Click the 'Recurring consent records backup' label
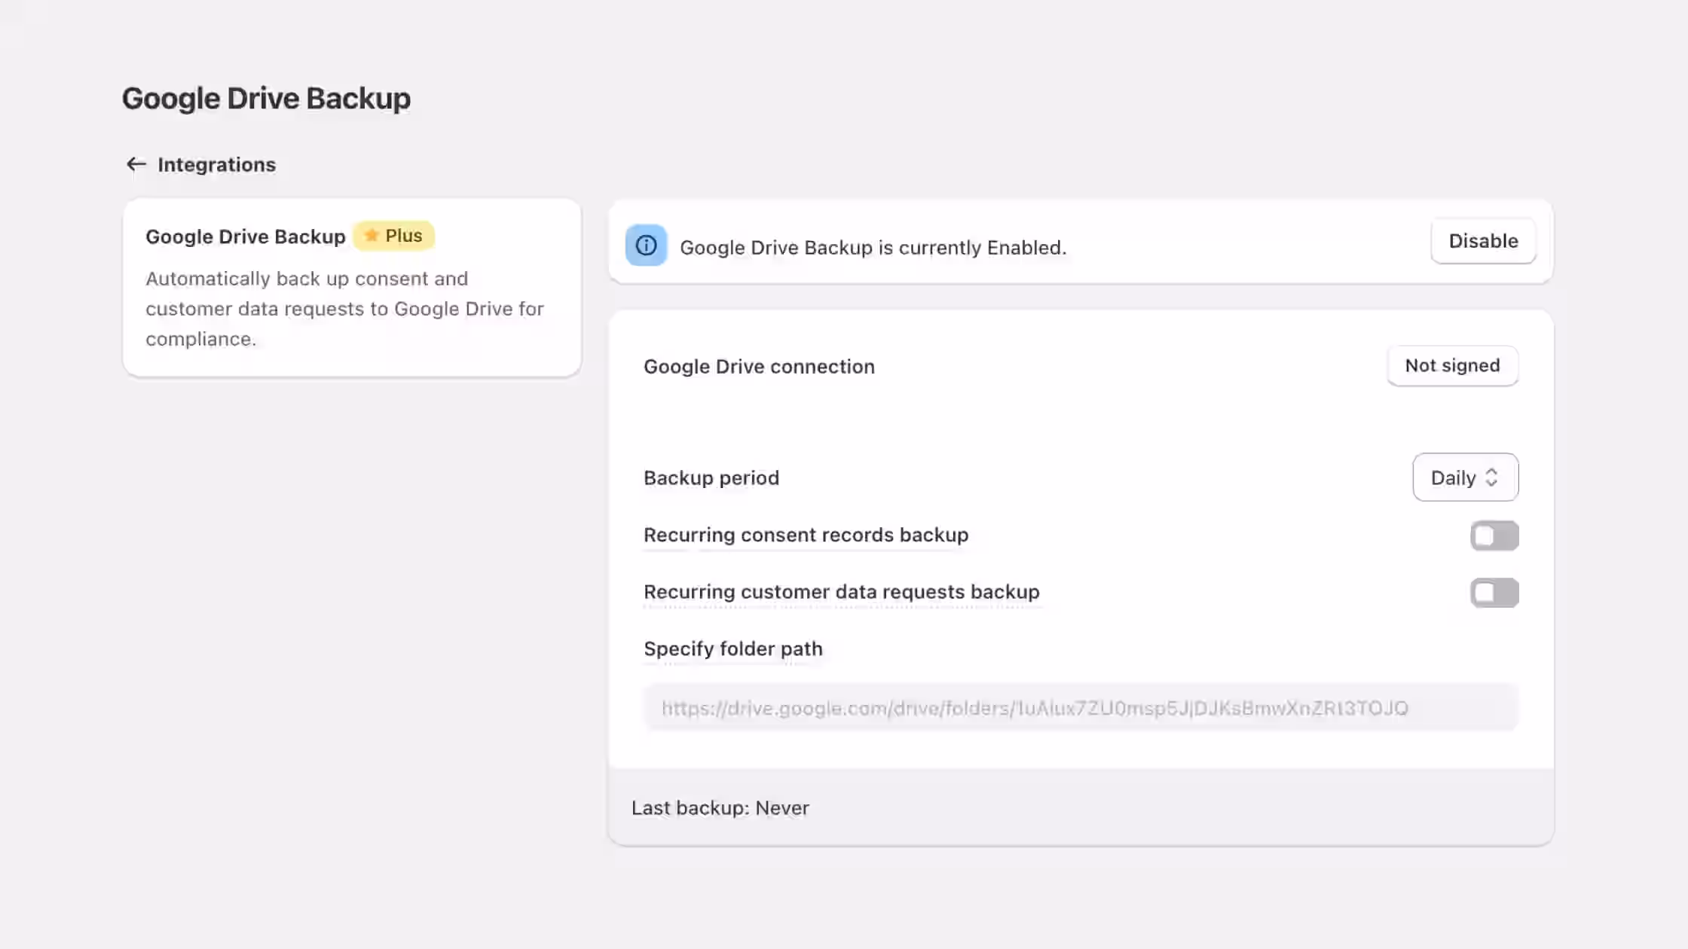Screen dimensions: 1688x949 [x=806, y=535]
